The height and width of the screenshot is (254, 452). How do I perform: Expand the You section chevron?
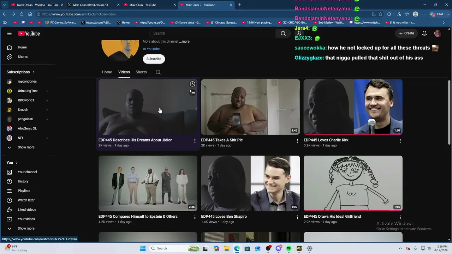click(x=17, y=163)
